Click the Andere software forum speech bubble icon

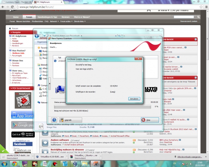coord(45,143)
